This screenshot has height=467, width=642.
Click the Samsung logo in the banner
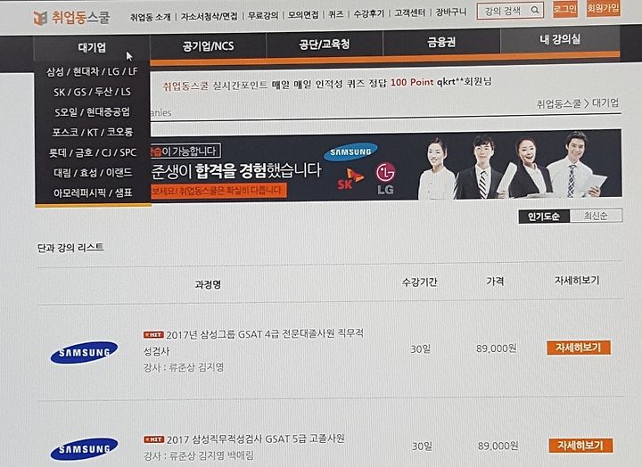click(350, 152)
